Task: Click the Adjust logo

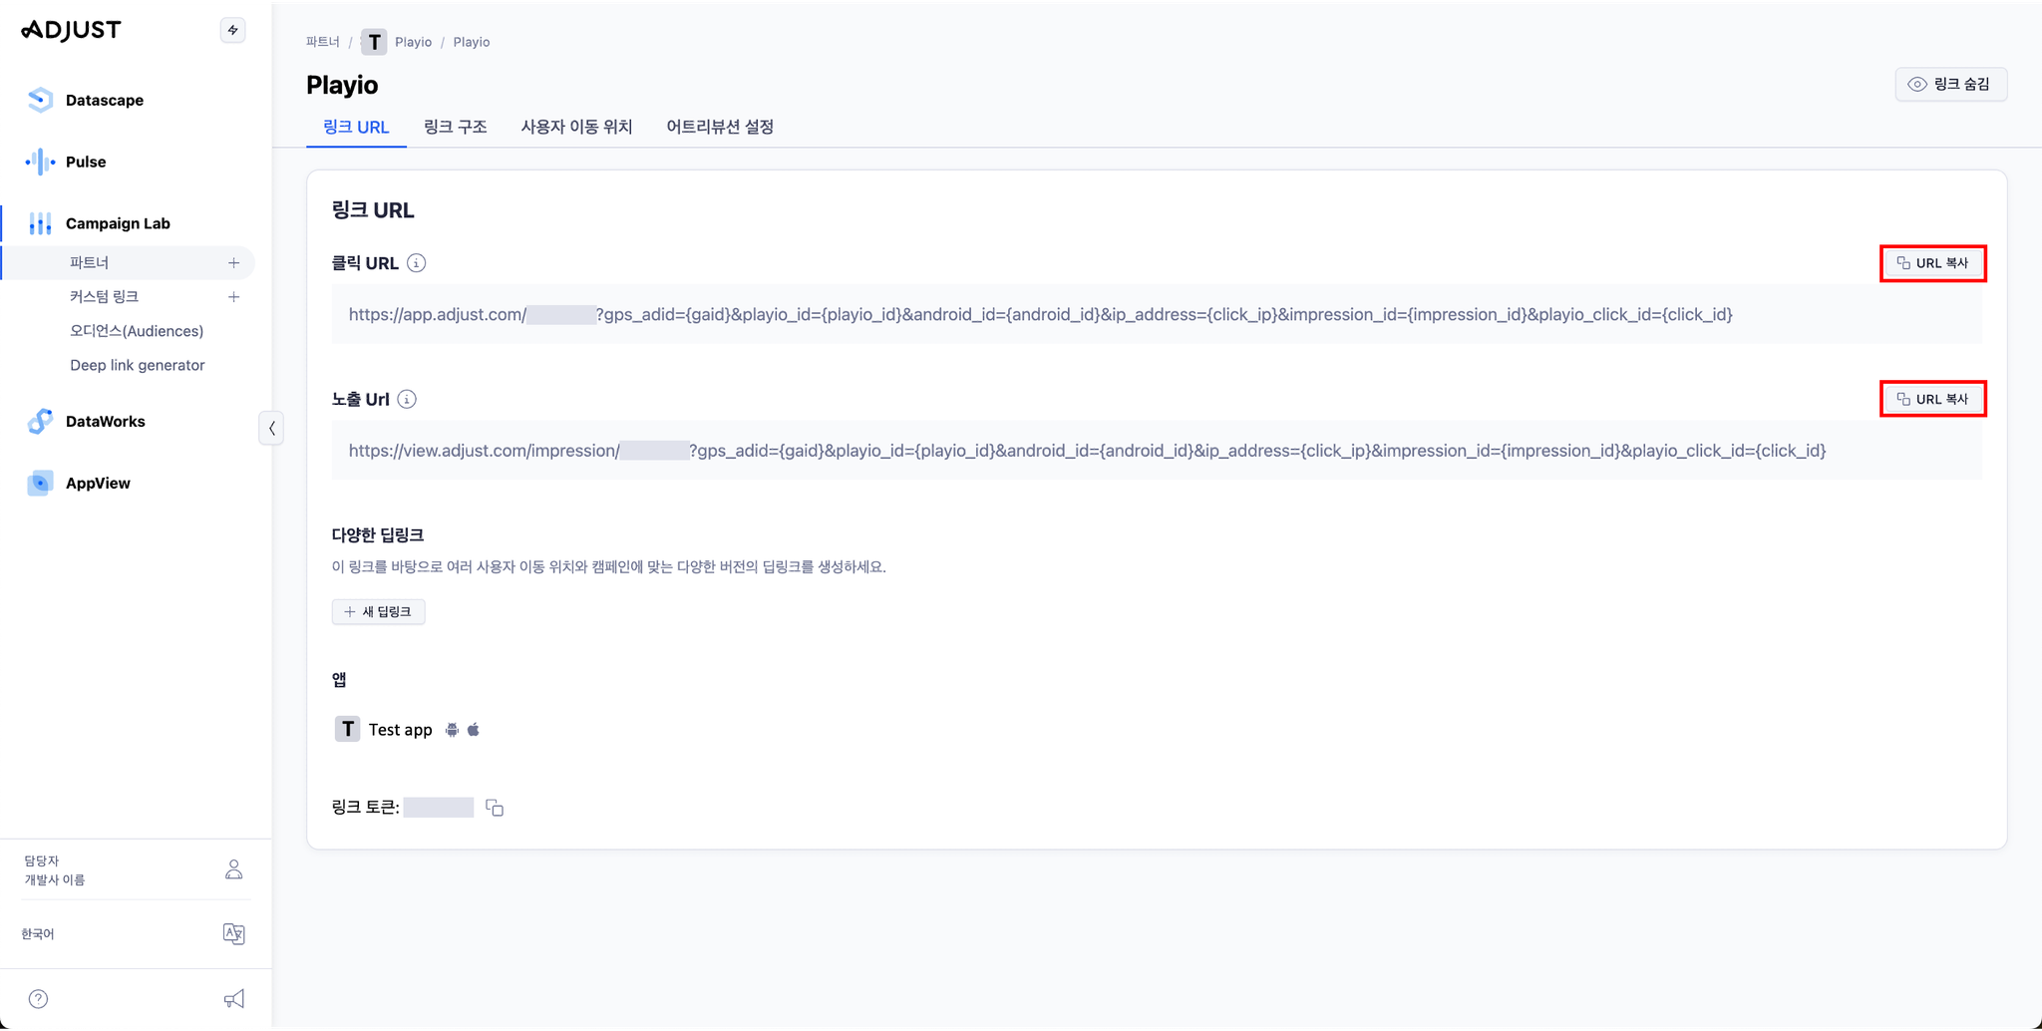Action: click(71, 30)
